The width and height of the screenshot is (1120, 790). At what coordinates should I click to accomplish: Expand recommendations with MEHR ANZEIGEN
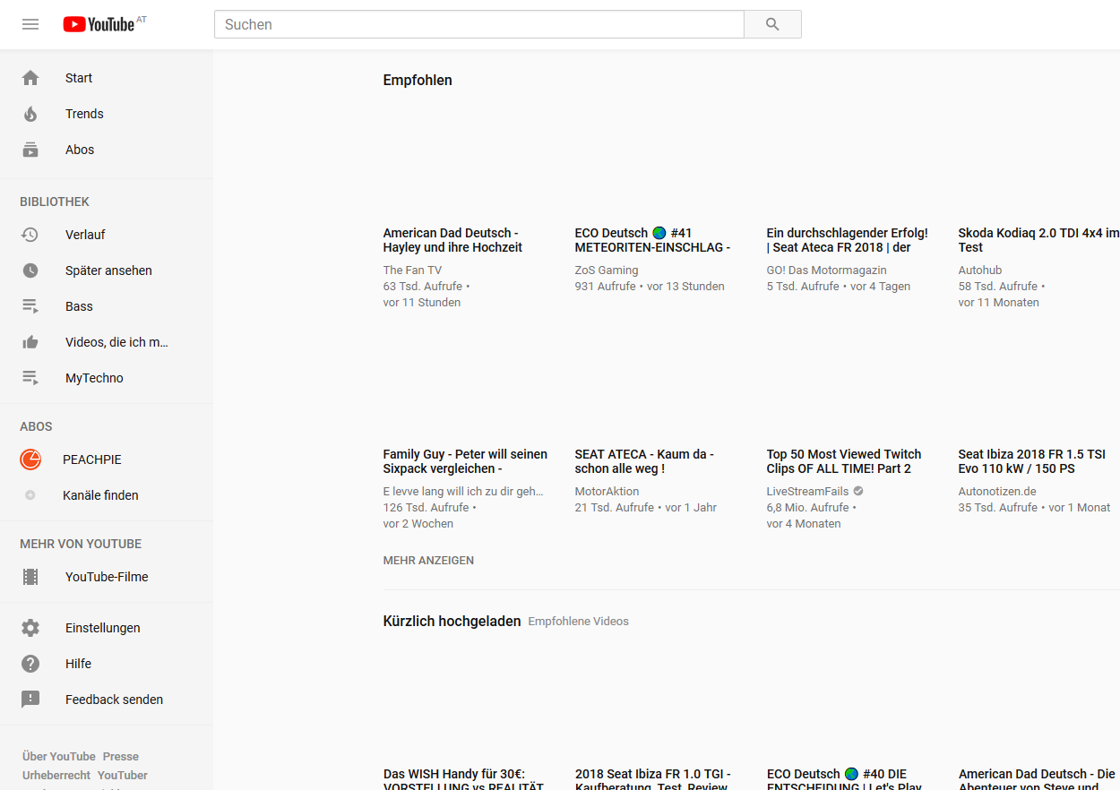point(428,561)
